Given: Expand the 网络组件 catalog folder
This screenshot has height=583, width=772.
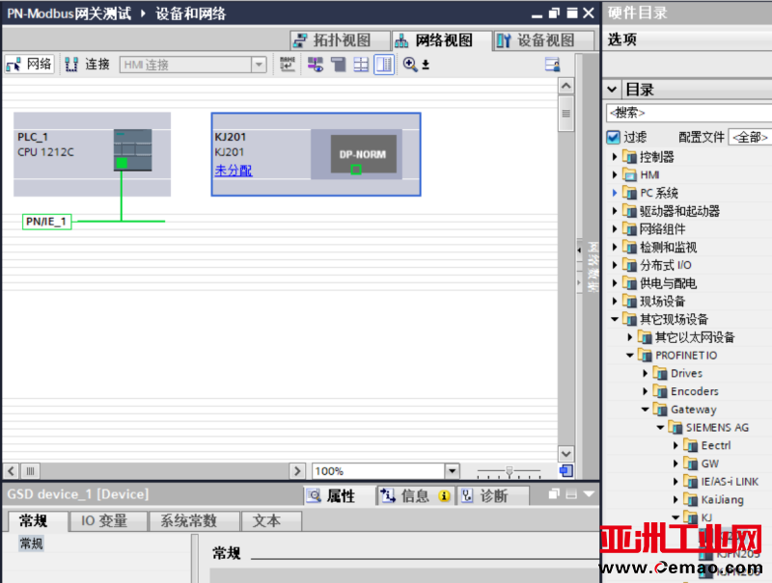Looking at the screenshot, I should (615, 229).
